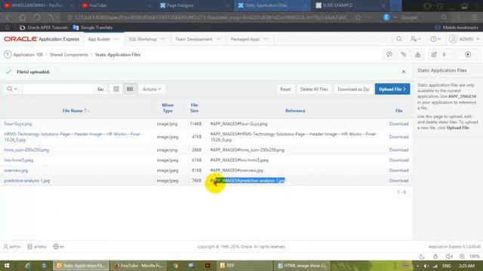This screenshot has width=483, height=271.
Task: Open the App Builder tab
Action: pyautogui.click(x=99, y=39)
